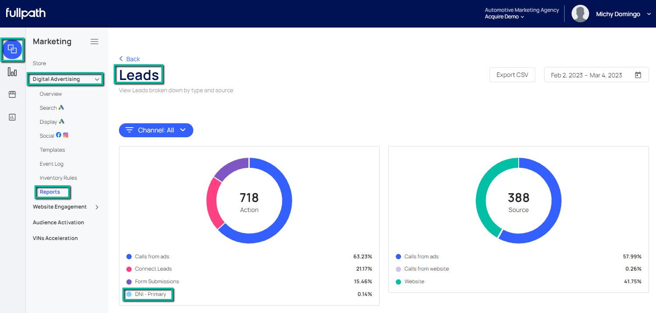Click the user profile avatar
This screenshot has height=313, width=656.
pyautogui.click(x=580, y=14)
